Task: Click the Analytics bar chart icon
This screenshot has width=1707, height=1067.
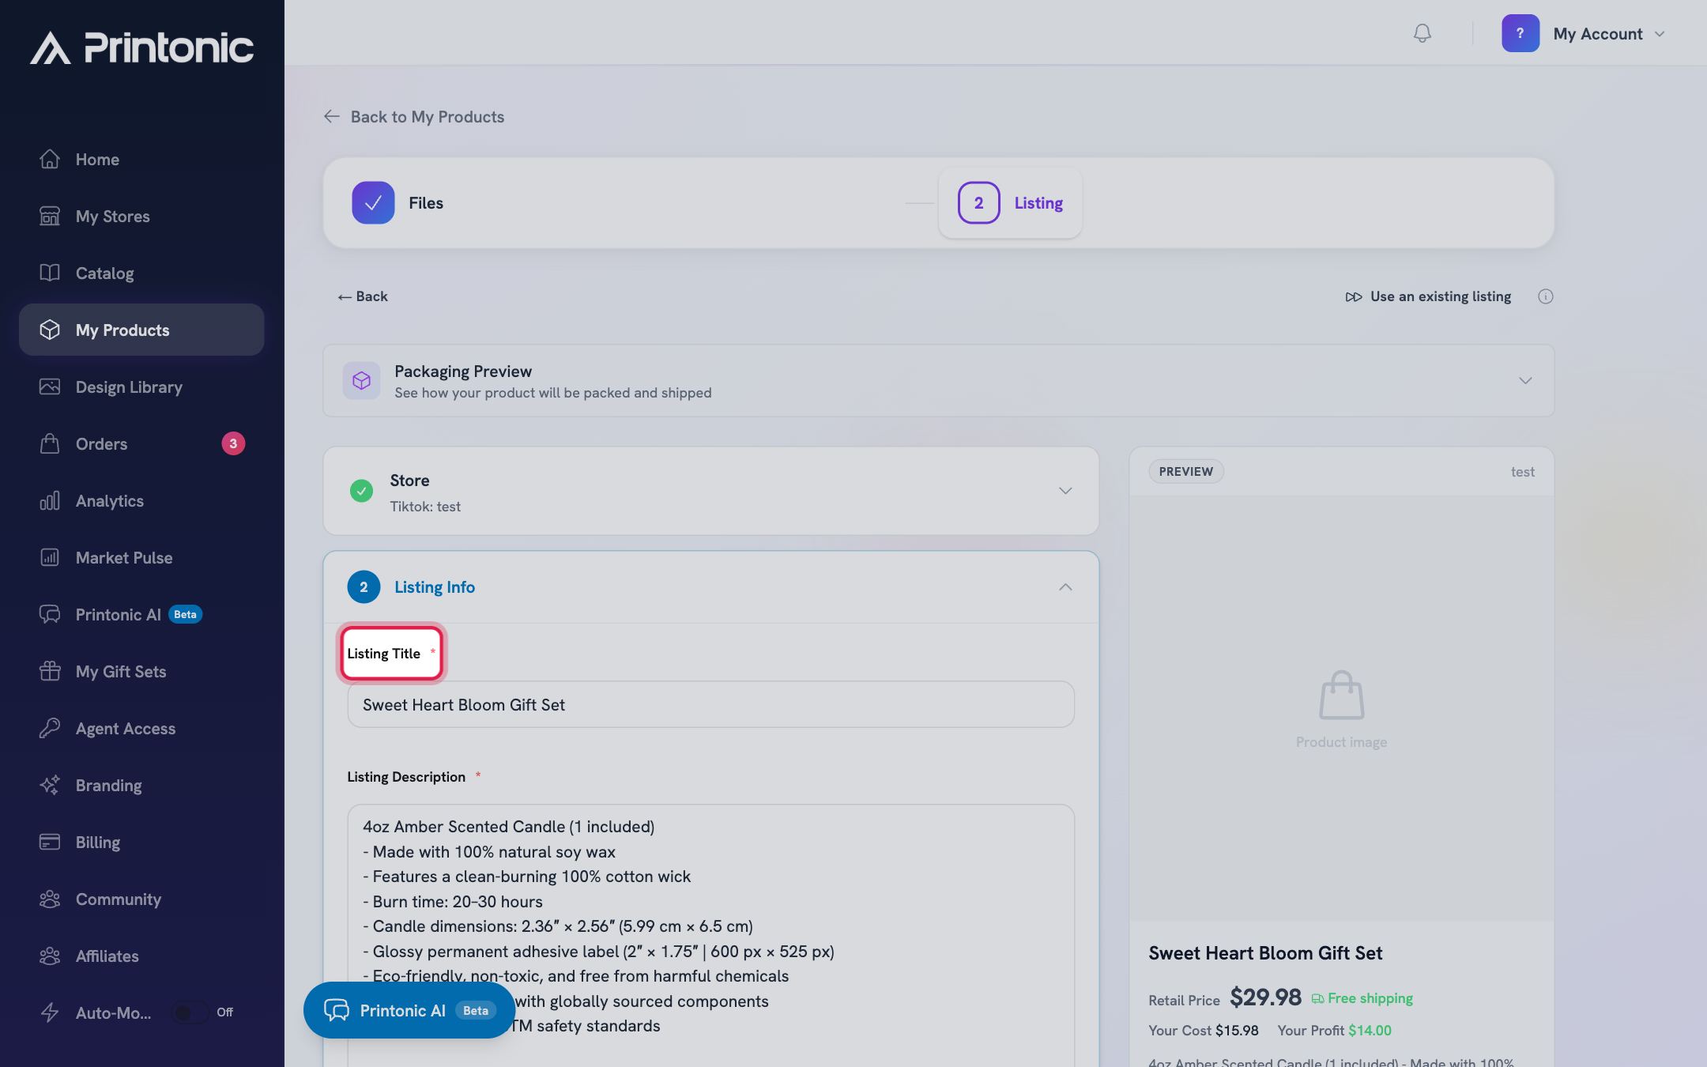Action: [50, 500]
